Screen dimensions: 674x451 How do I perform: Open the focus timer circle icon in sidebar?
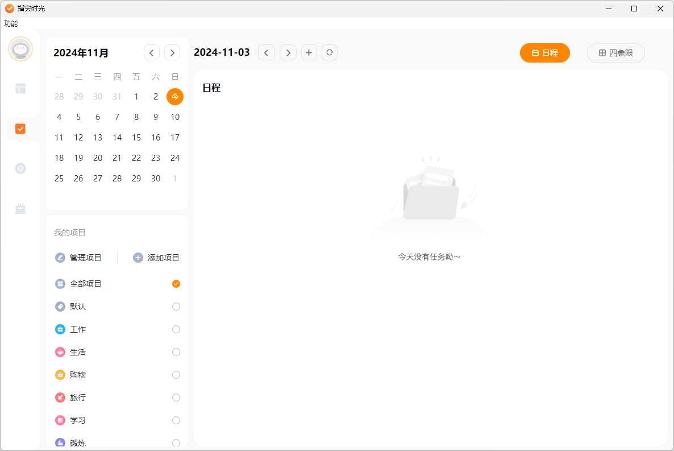coord(20,168)
